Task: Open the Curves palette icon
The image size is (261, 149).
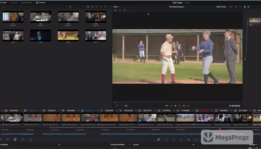Action: pos(159,140)
